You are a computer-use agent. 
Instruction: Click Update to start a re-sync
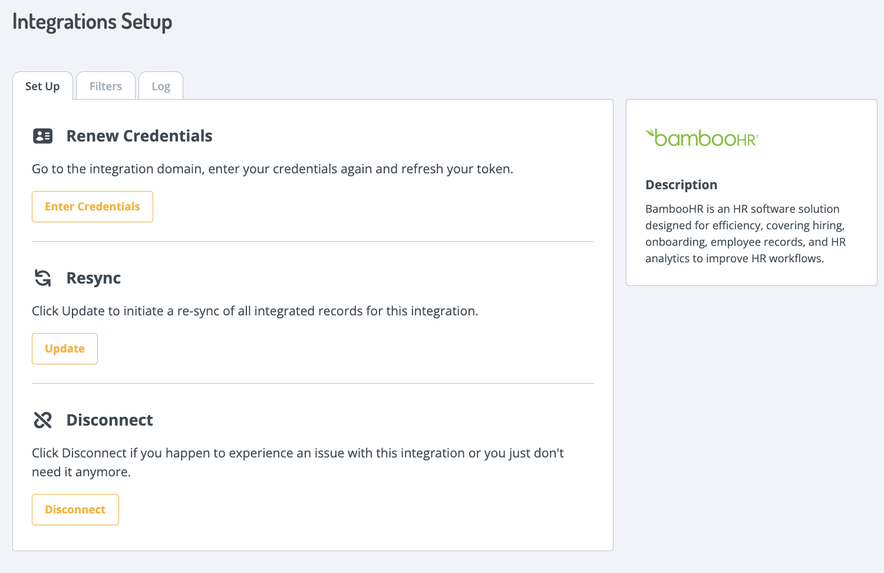[65, 348]
